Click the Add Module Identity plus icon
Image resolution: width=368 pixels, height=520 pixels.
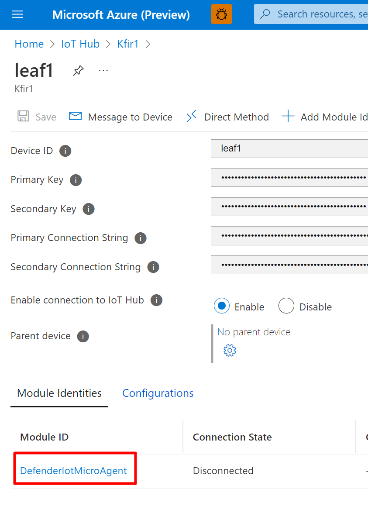tap(288, 117)
